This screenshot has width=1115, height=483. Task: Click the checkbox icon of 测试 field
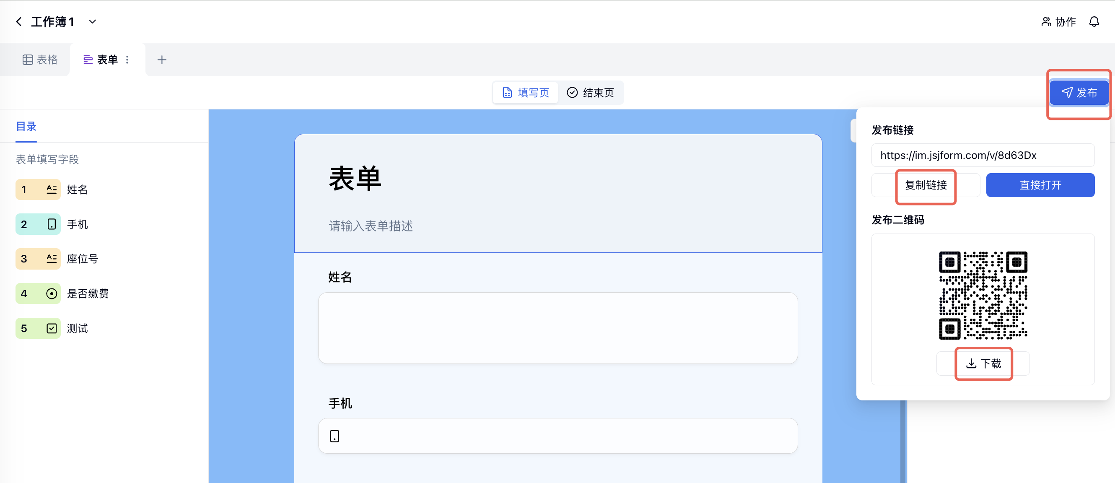click(52, 328)
